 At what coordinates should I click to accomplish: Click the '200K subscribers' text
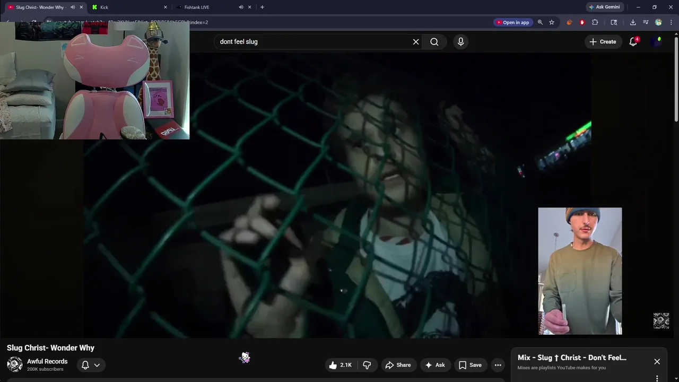click(45, 369)
